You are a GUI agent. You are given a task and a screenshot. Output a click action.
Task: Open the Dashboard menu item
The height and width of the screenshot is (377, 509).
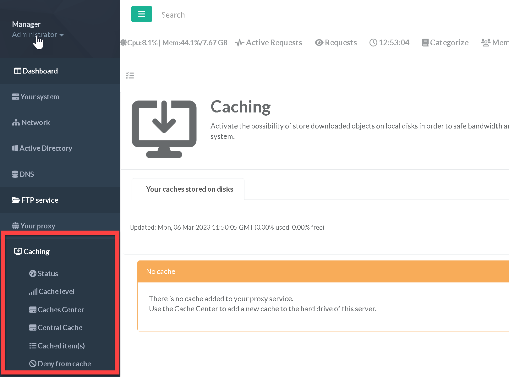click(40, 71)
